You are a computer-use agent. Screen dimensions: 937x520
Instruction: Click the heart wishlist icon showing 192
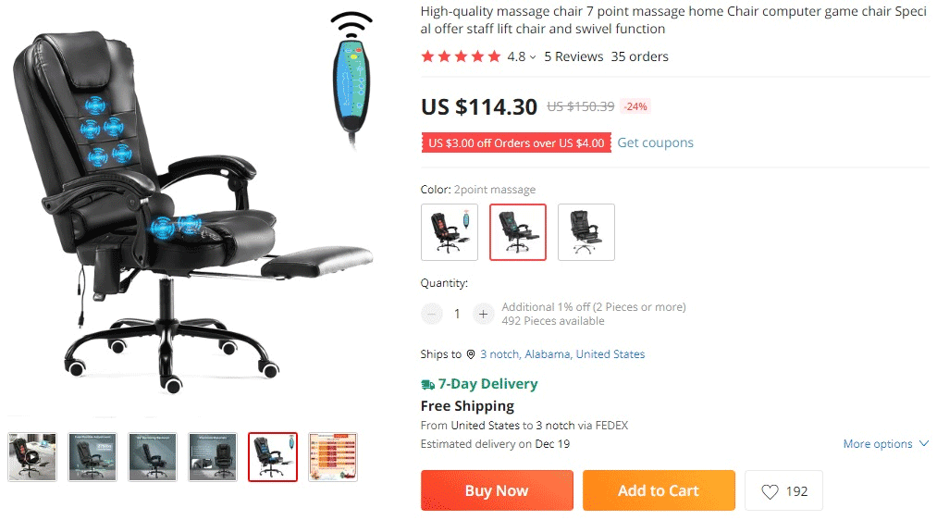(x=770, y=491)
